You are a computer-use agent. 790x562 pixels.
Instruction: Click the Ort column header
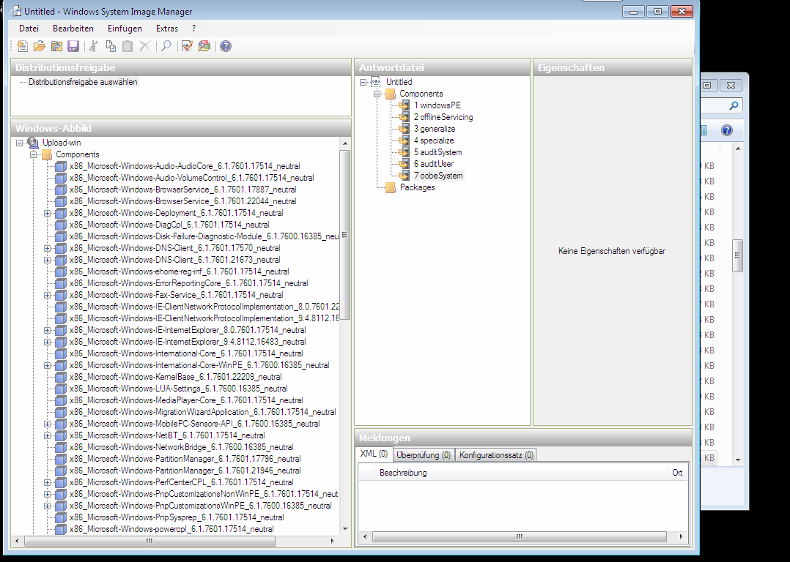678,473
